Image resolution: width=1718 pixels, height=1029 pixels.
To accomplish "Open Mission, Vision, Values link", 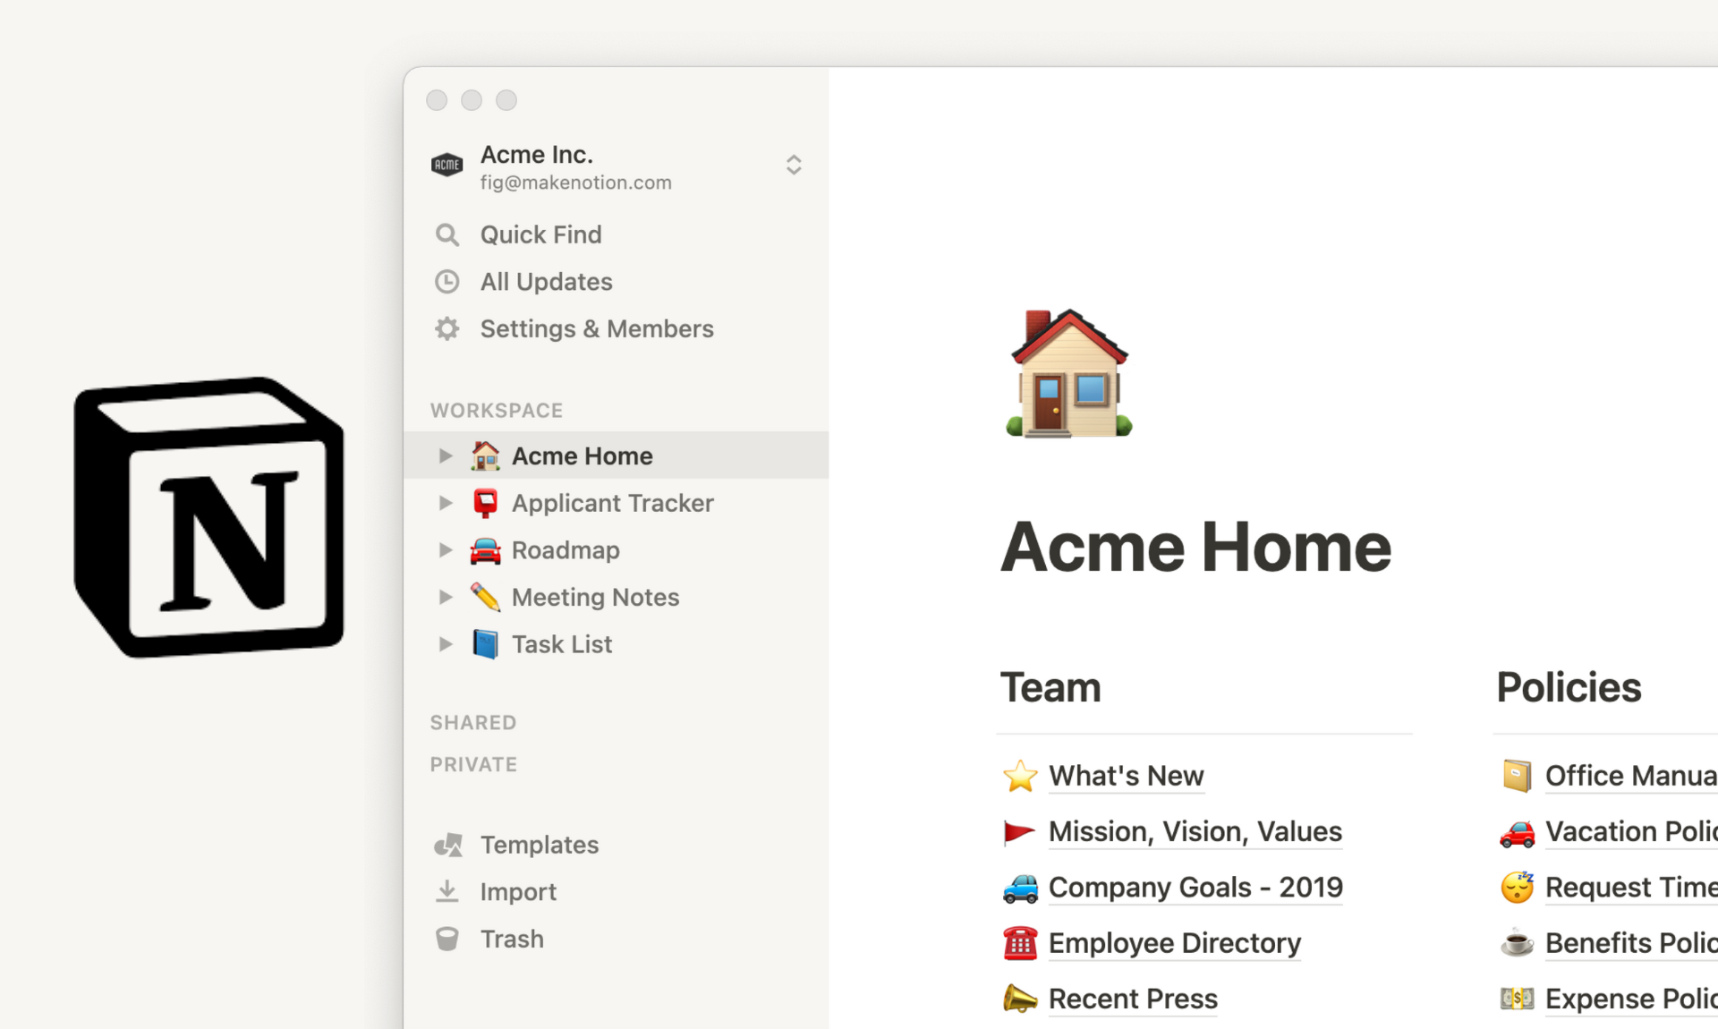I will [x=1195, y=832].
